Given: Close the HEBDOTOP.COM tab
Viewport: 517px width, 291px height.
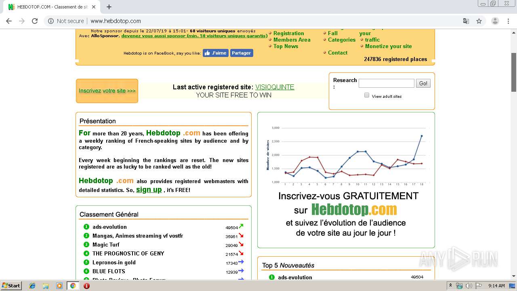Looking at the screenshot, I should tap(94, 7).
